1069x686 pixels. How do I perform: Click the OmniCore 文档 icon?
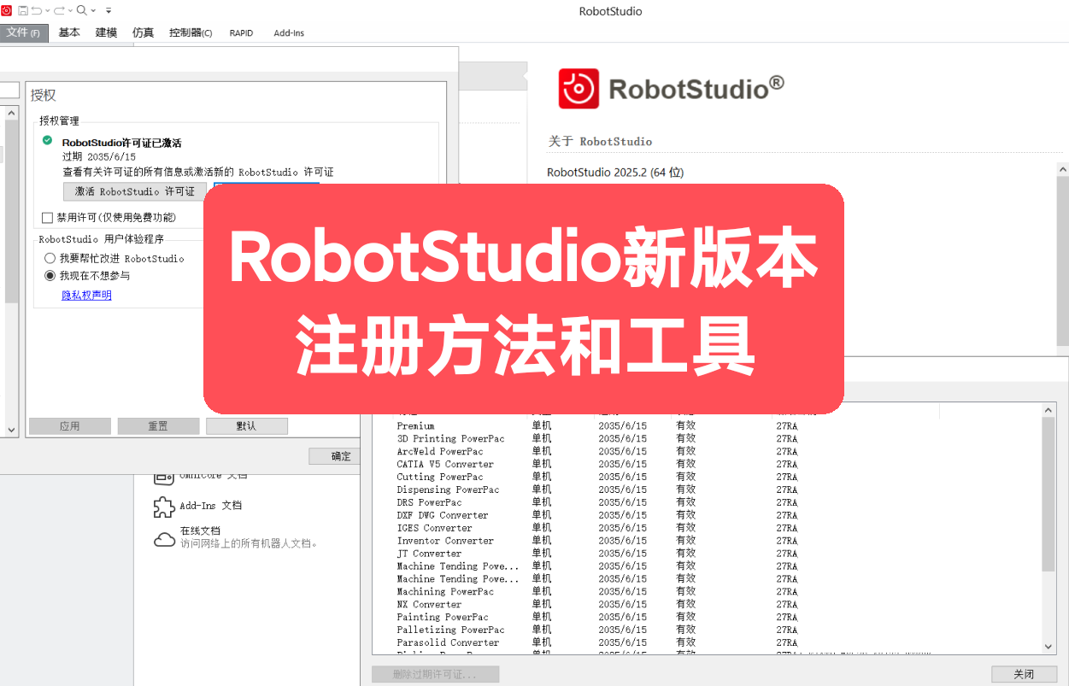(x=163, y=477)
